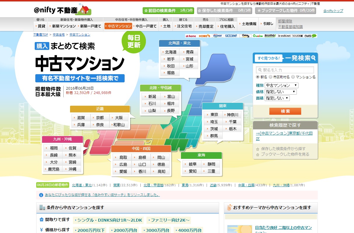Select the 駅名 radio button
This screenshot has width=354, height=233.
pos(258,77)
